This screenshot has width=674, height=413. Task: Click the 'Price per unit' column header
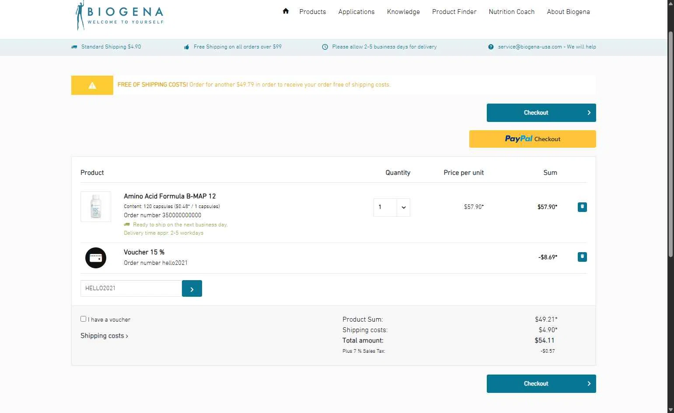click(x=464, y=173)
